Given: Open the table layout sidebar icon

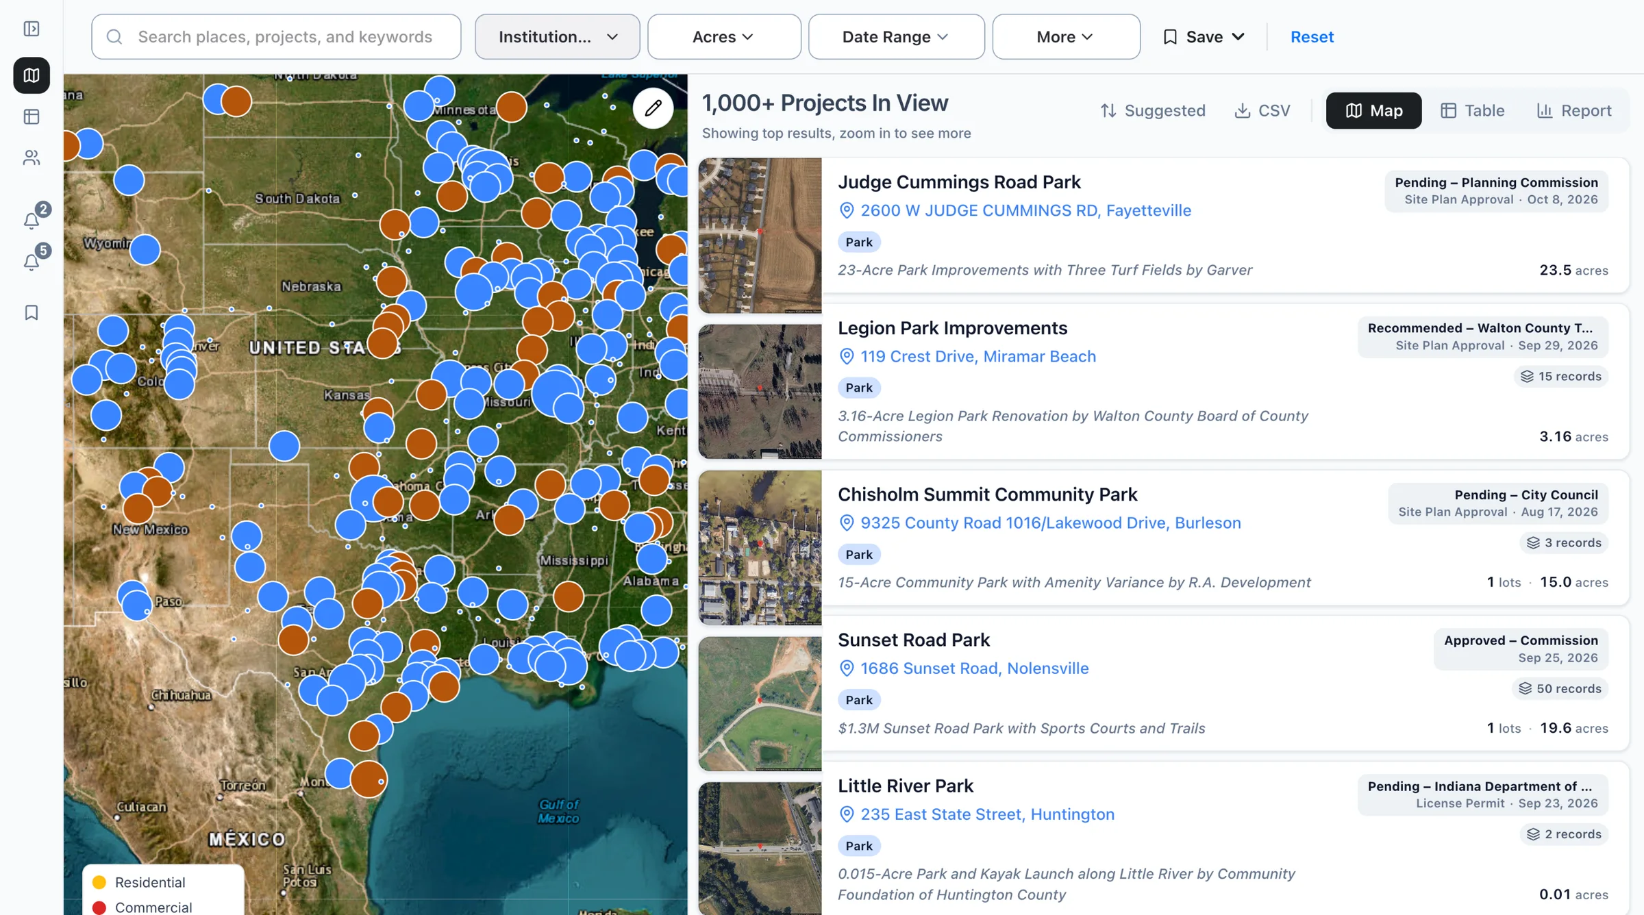Looking at the screenshot, I should pyautogui.click(x=32, y=117).
